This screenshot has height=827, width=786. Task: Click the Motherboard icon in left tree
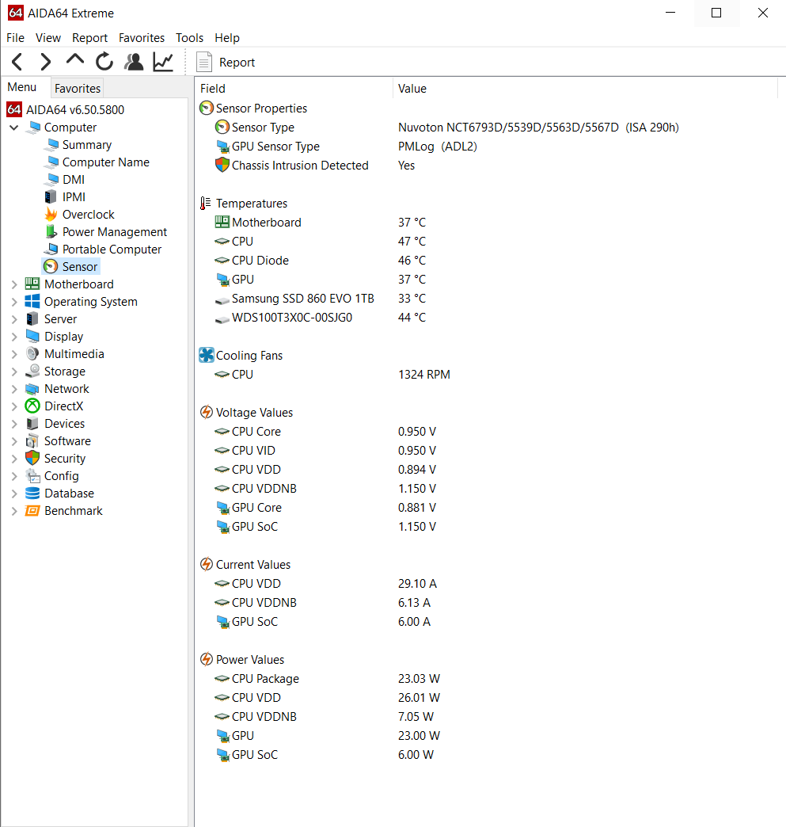point(32,284)
